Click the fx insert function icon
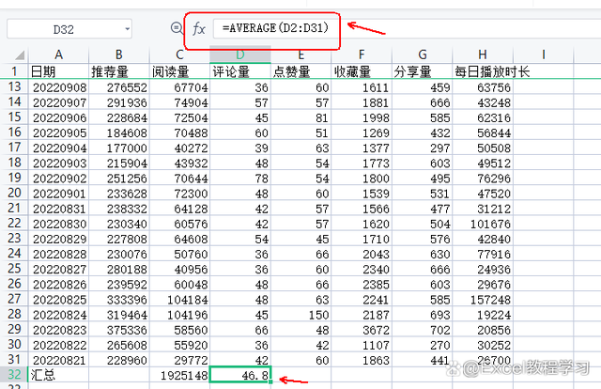This screenshot has height=389, width=601. [x=199, y=29]
